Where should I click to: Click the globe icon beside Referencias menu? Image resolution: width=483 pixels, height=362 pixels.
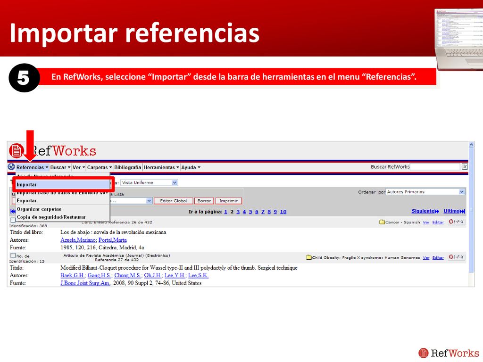(x=11, y=167)
